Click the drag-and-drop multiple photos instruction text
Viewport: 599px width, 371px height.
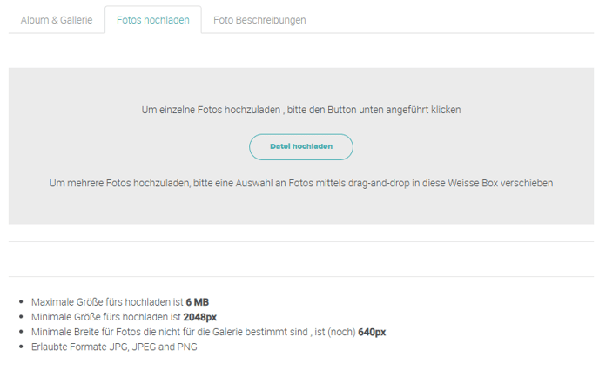pyautogui.click(x=300, y=183)
